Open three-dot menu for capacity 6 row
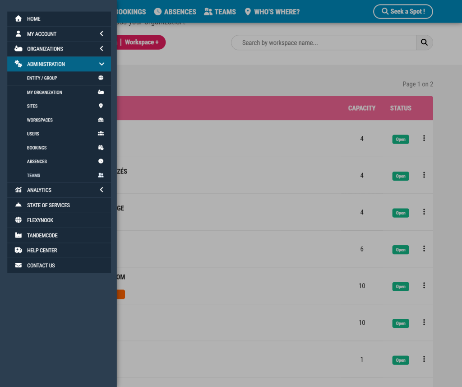Viewport: 462px width, 387px height. click(x=424, y=249)
